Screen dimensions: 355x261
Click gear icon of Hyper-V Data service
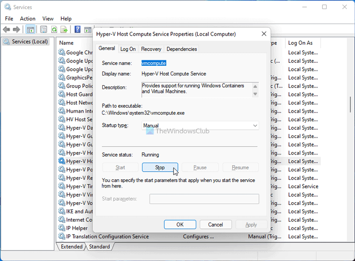tap(62, 128)
